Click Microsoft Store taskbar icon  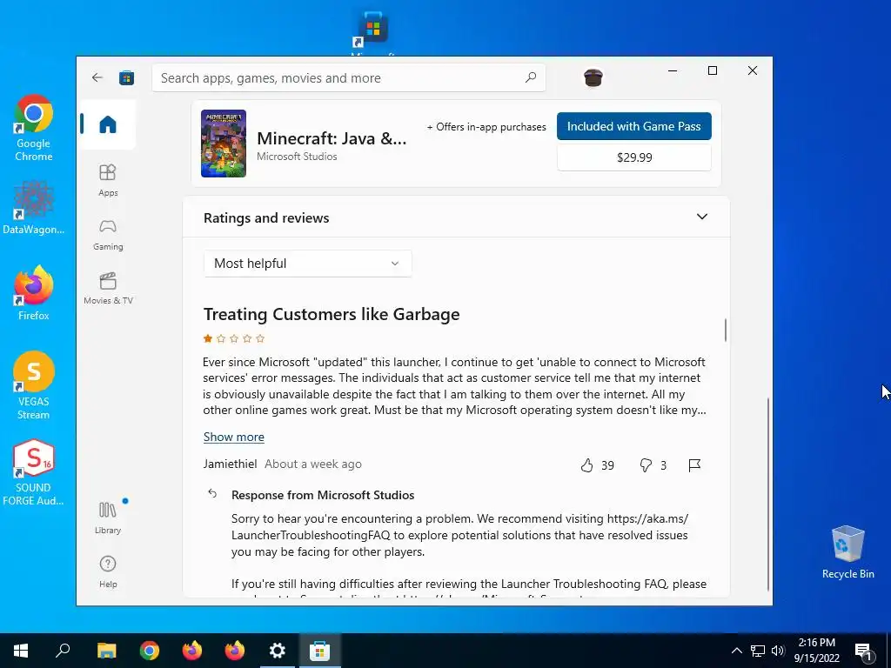point(320,651)
